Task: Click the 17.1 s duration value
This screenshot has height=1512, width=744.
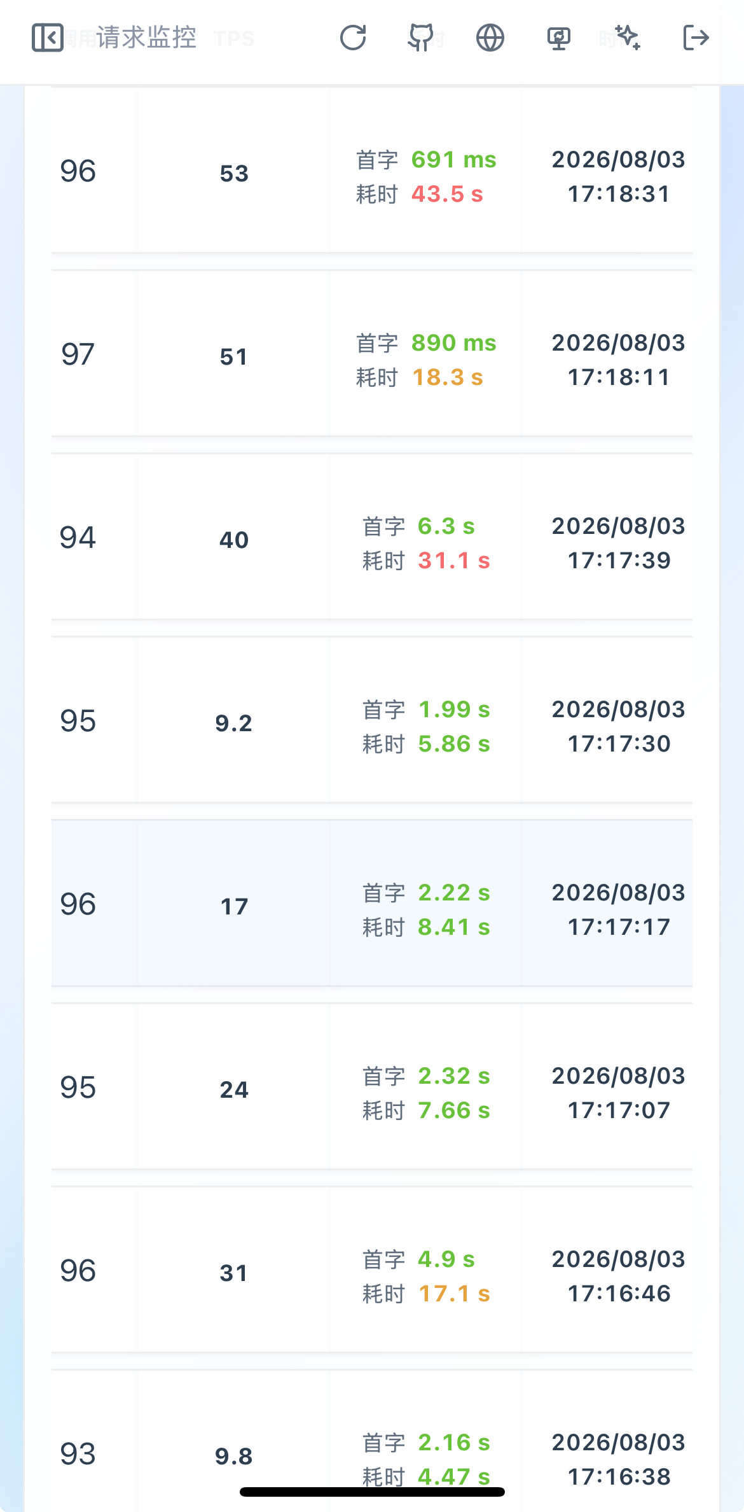Action: click(454, 1294)
